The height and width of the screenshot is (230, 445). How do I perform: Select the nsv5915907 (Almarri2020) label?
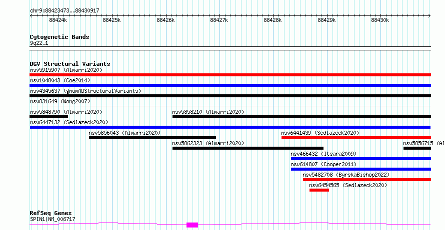coord(66,70)
